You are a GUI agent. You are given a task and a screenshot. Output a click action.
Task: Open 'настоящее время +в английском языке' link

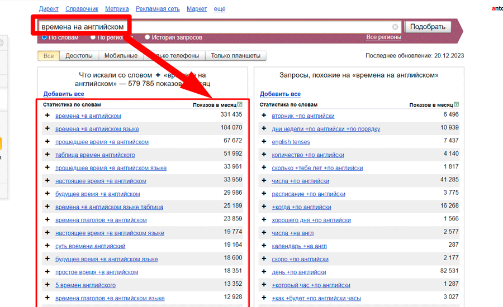coord(110,233)
